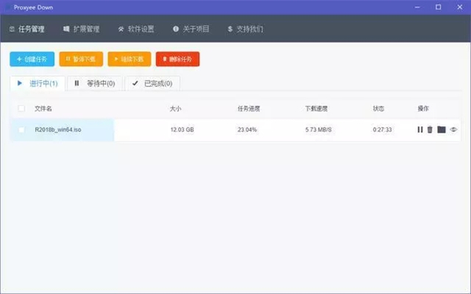The height and width of the screenshot is (294, 471).
Task: Select the file name R2018b_win64.iso
Action: coord(58,129)
